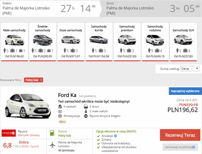The image size is (202, 154).
Task: Click the Najczęściej wybierane badge
Action: coord(185,91)
